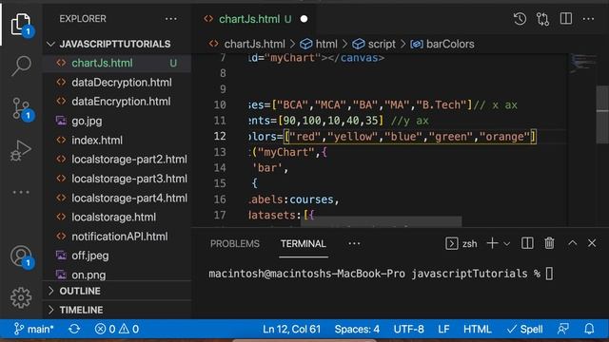Kill the terminal with trash icon
This screenshot has width=609, height=342.
(x=549, y=243)
